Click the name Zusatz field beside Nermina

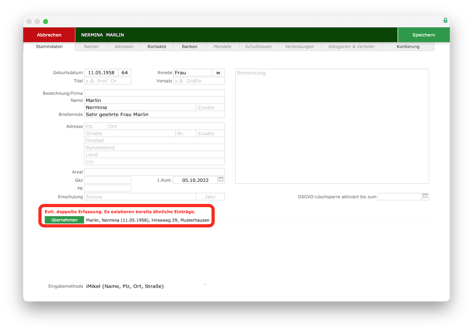pyautogui.click(x=210, y=107)
